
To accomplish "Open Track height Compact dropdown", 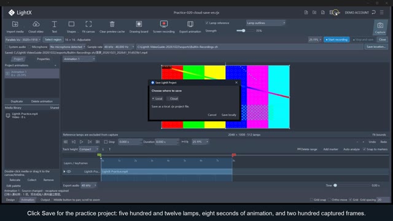I will pyautogui.click(x=88, y=149).
